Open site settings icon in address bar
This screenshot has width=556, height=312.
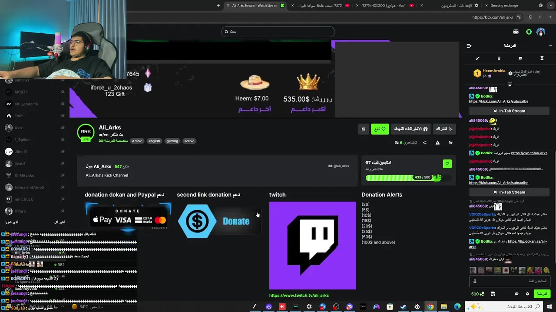tap(518, 17)
